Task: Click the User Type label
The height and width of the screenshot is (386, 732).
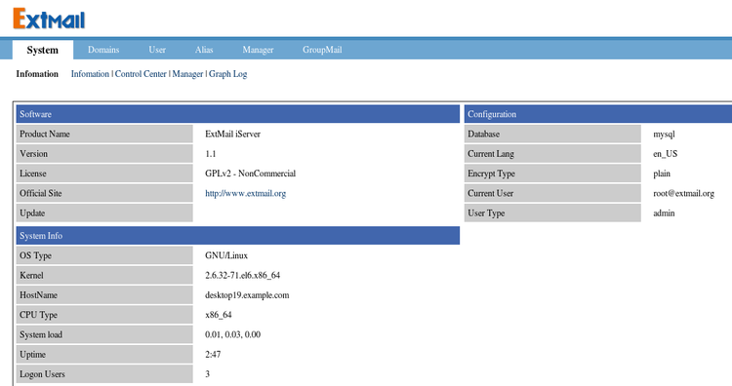Action: coord(552,213)
